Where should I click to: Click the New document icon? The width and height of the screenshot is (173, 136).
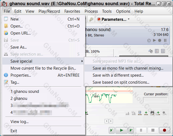6,19
